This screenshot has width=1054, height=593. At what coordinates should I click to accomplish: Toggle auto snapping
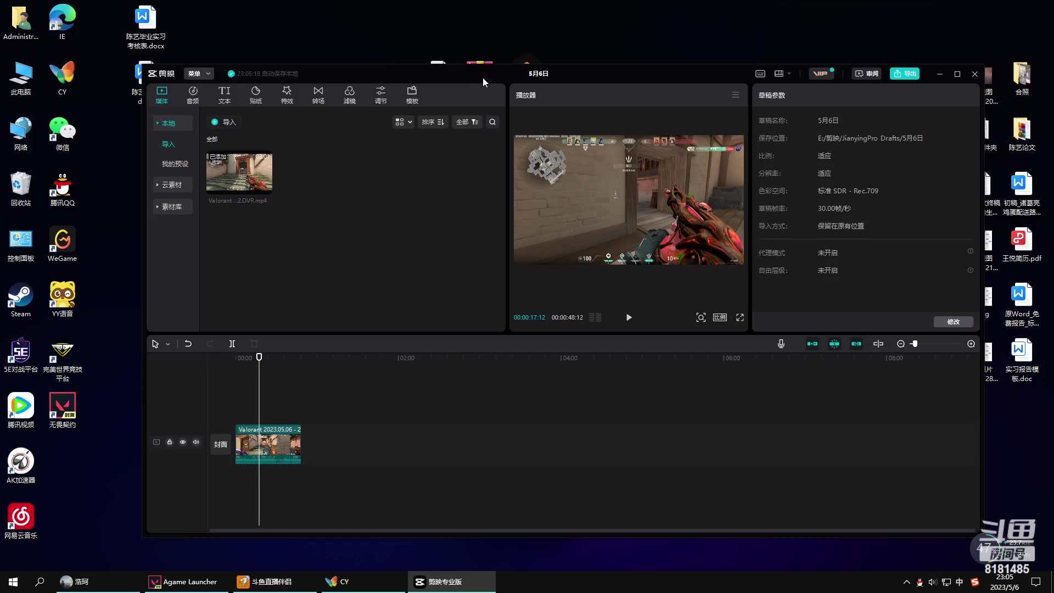834,344
